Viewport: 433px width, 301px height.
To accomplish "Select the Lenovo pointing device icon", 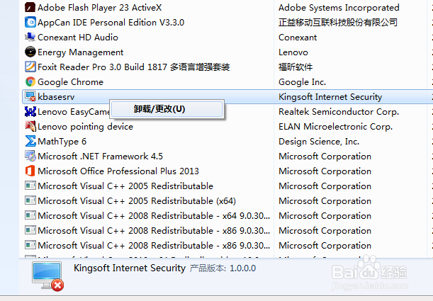I will coord(30,126).
